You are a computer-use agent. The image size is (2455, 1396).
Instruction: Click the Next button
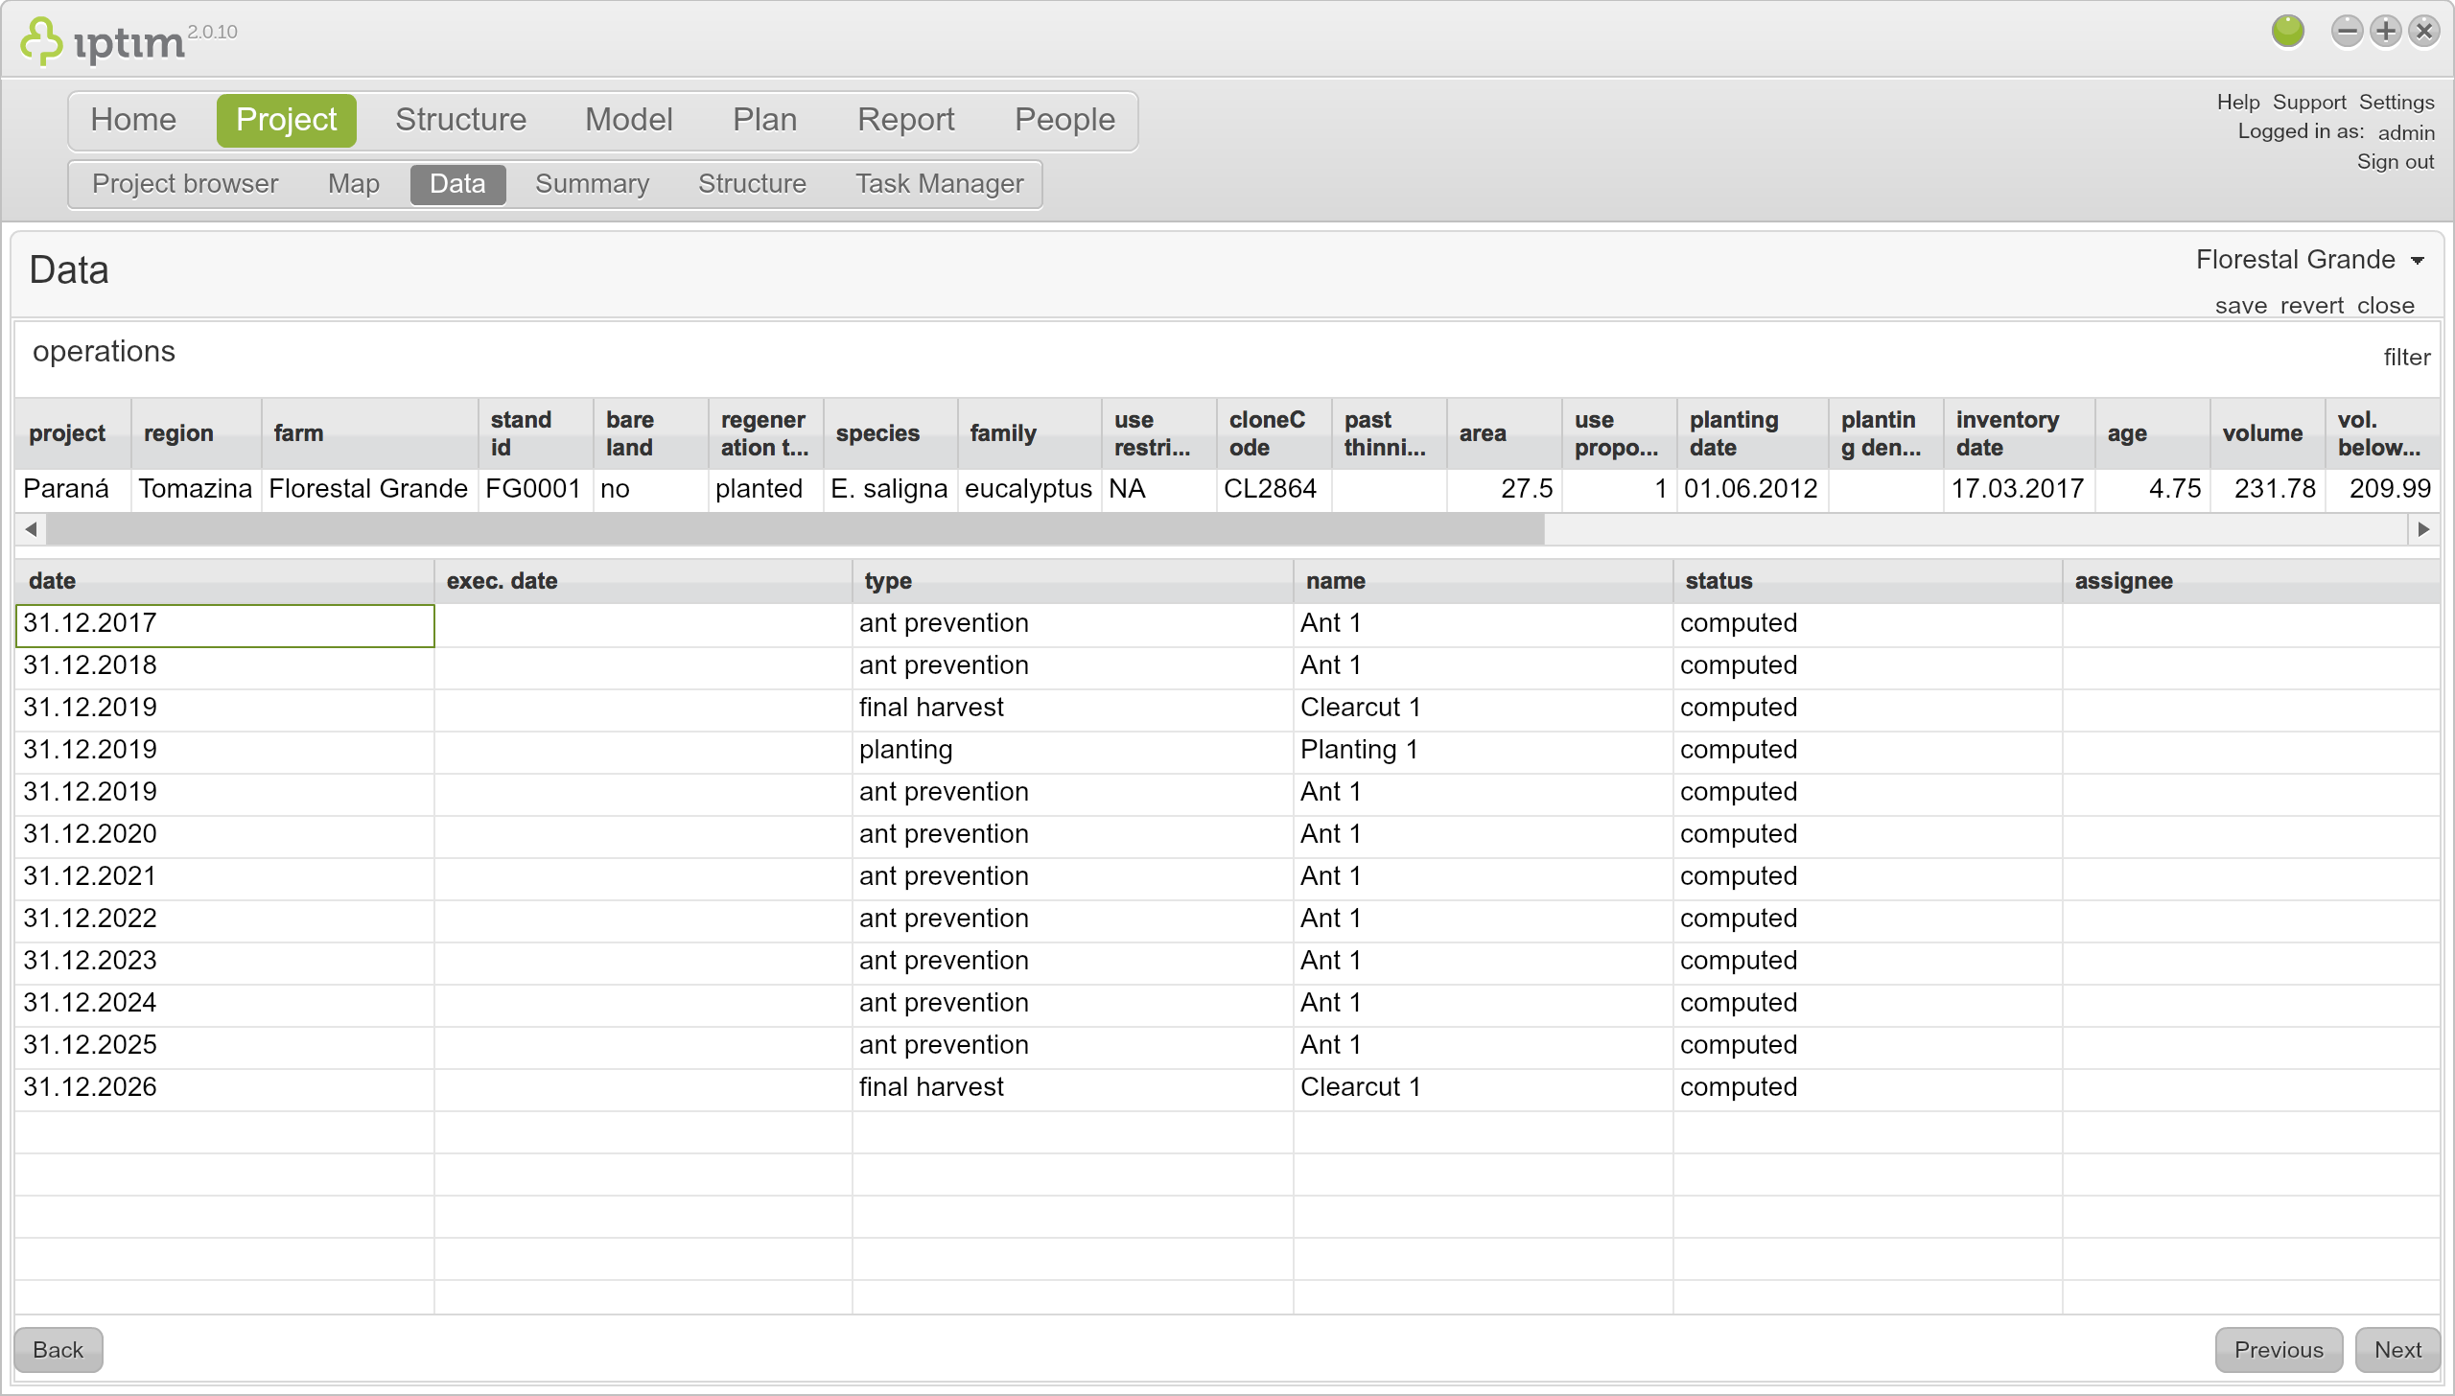coord(2397,1350)
